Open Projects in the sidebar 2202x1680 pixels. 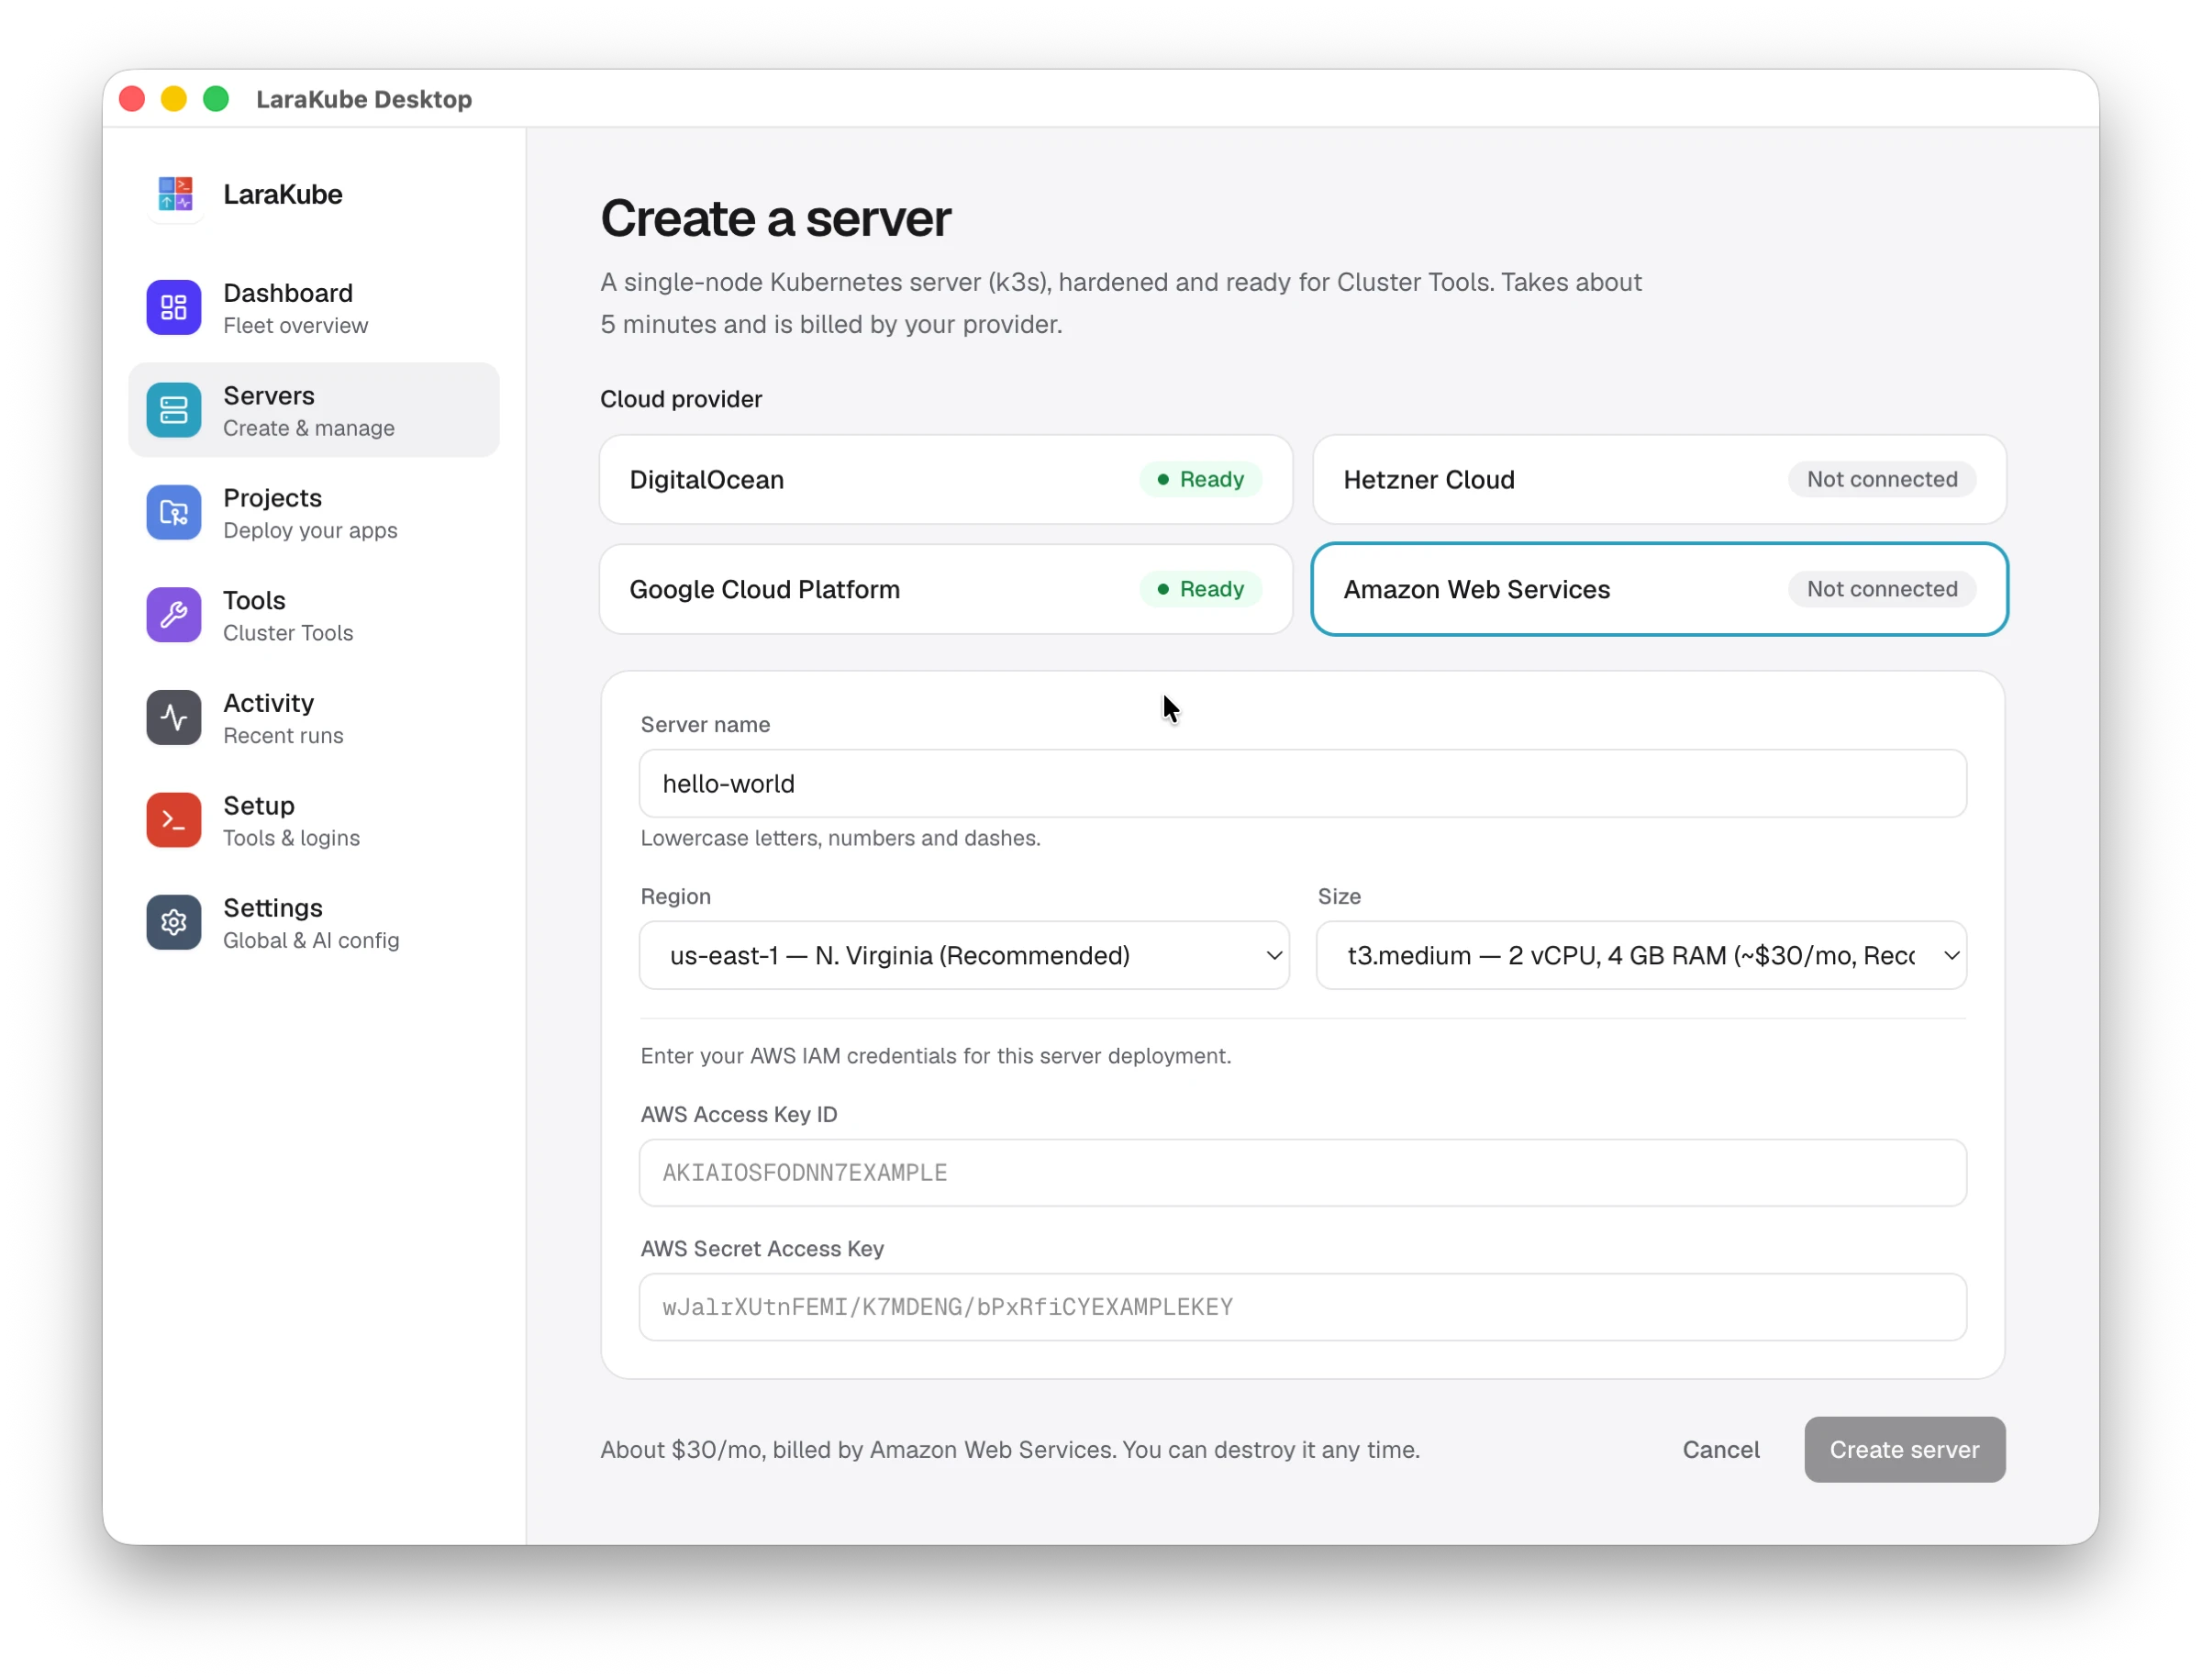(314, 513)
